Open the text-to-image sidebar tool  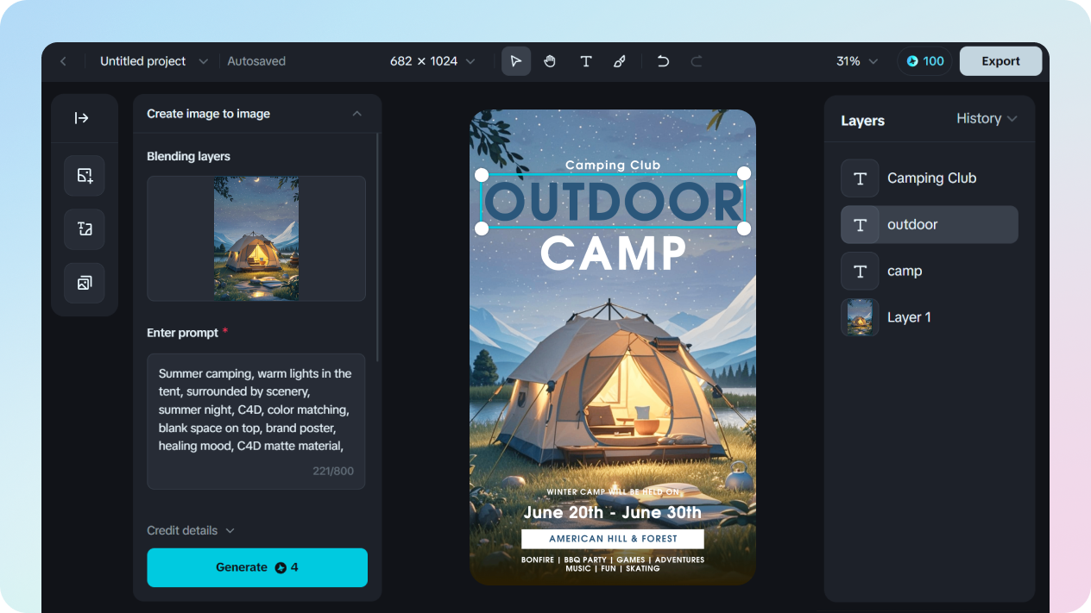coord(85,229)
